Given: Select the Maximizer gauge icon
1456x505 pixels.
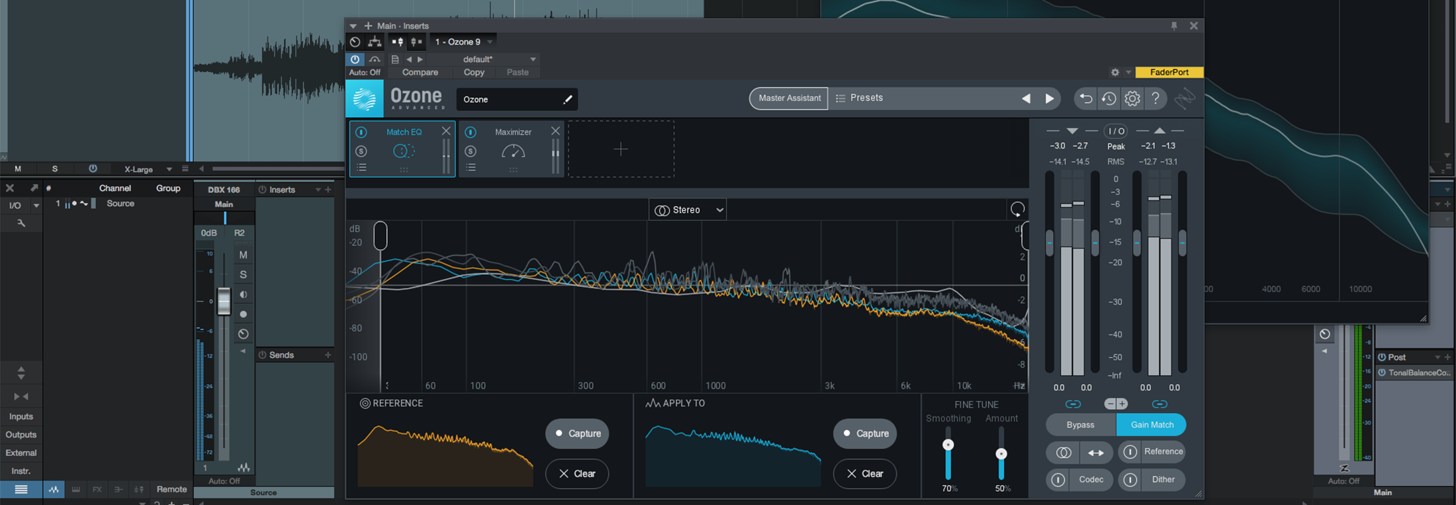Looking at the screenshot, I should click(513, 152).
